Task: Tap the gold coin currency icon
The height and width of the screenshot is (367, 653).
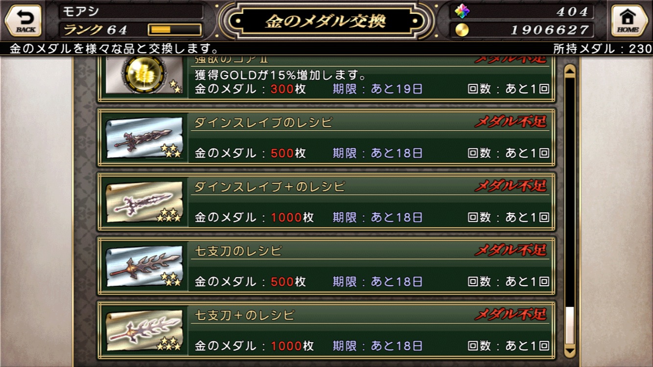Action: point(462,30)
